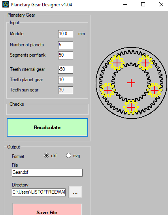Click the Save File button
This screenshot has height=215, width=168.
47,209
